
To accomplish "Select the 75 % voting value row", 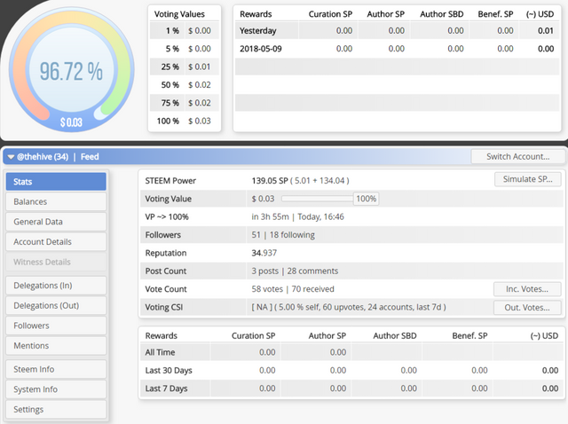I will (185, 103).
